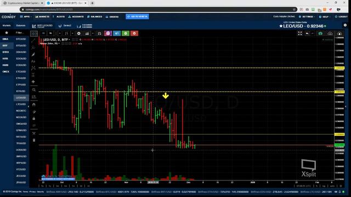
Task: Take a chart snapshot with camera icon
Action: point(320,33)
